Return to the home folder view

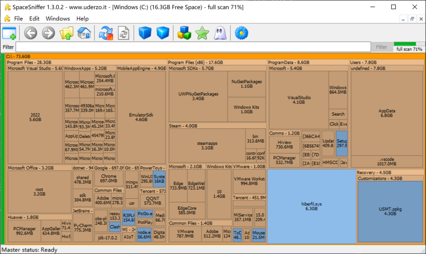tap(84, 33)
